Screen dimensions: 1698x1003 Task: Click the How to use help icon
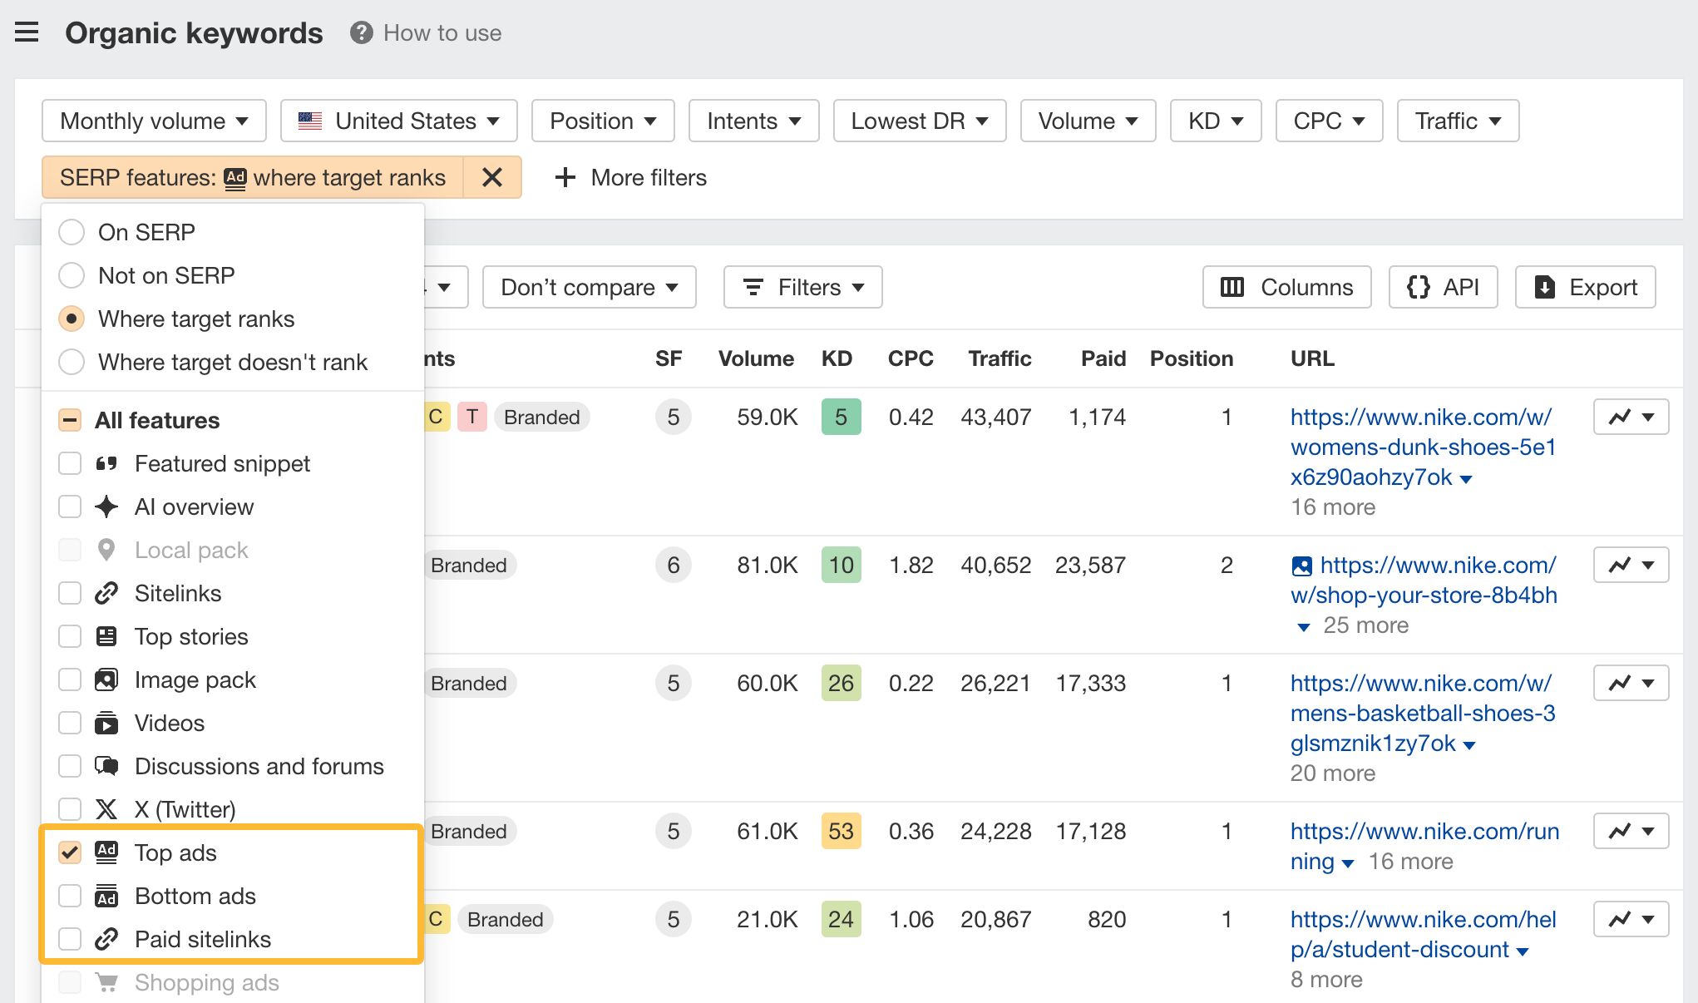pos(361,32)
